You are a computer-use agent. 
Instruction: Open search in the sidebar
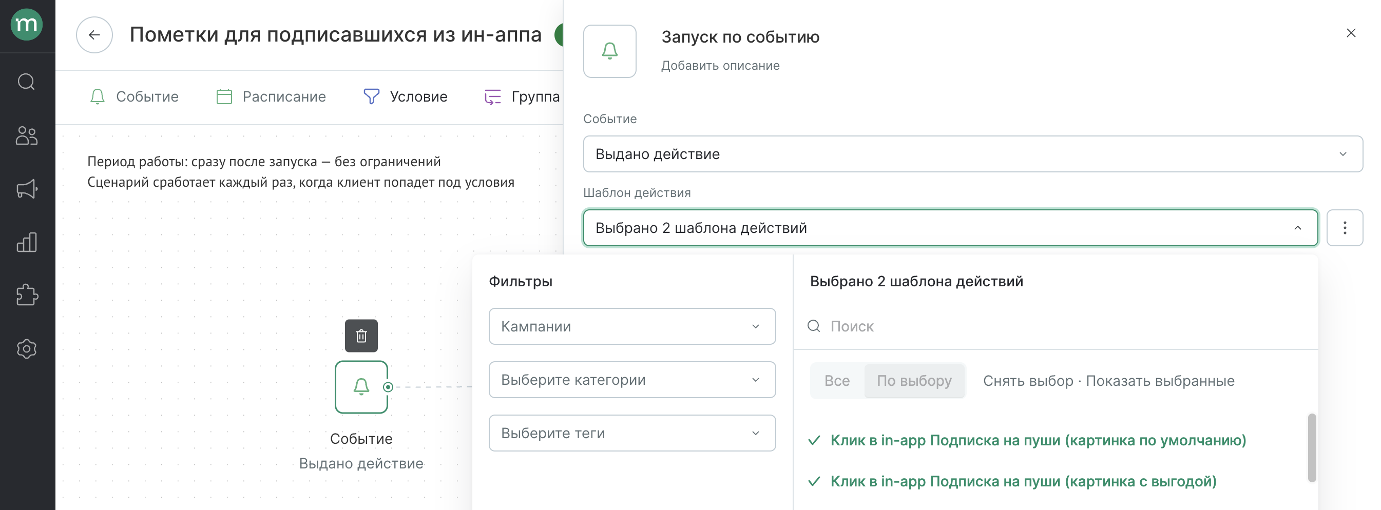(26, 82)
